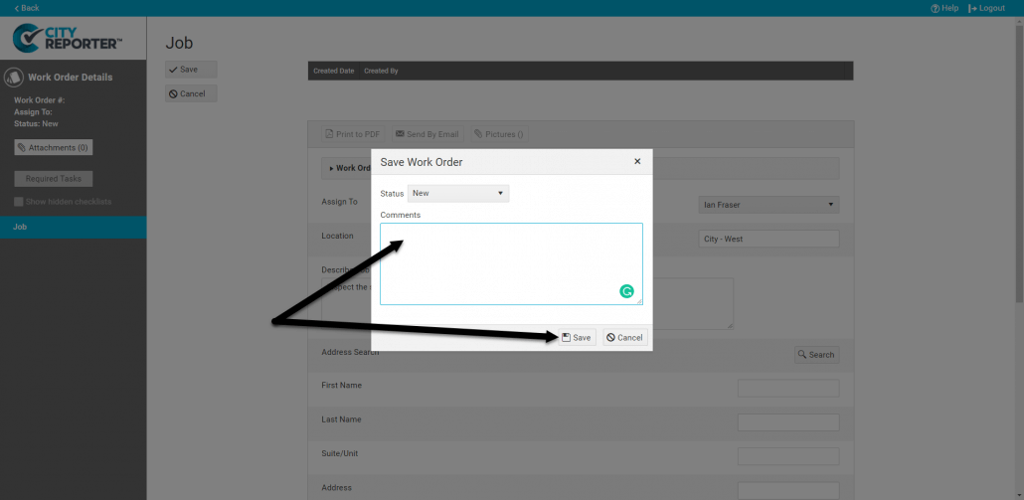Click Cancel button in the dialog
This screenshot has height=500, width=1024.
pyautogui.click(x=624, y=338)
